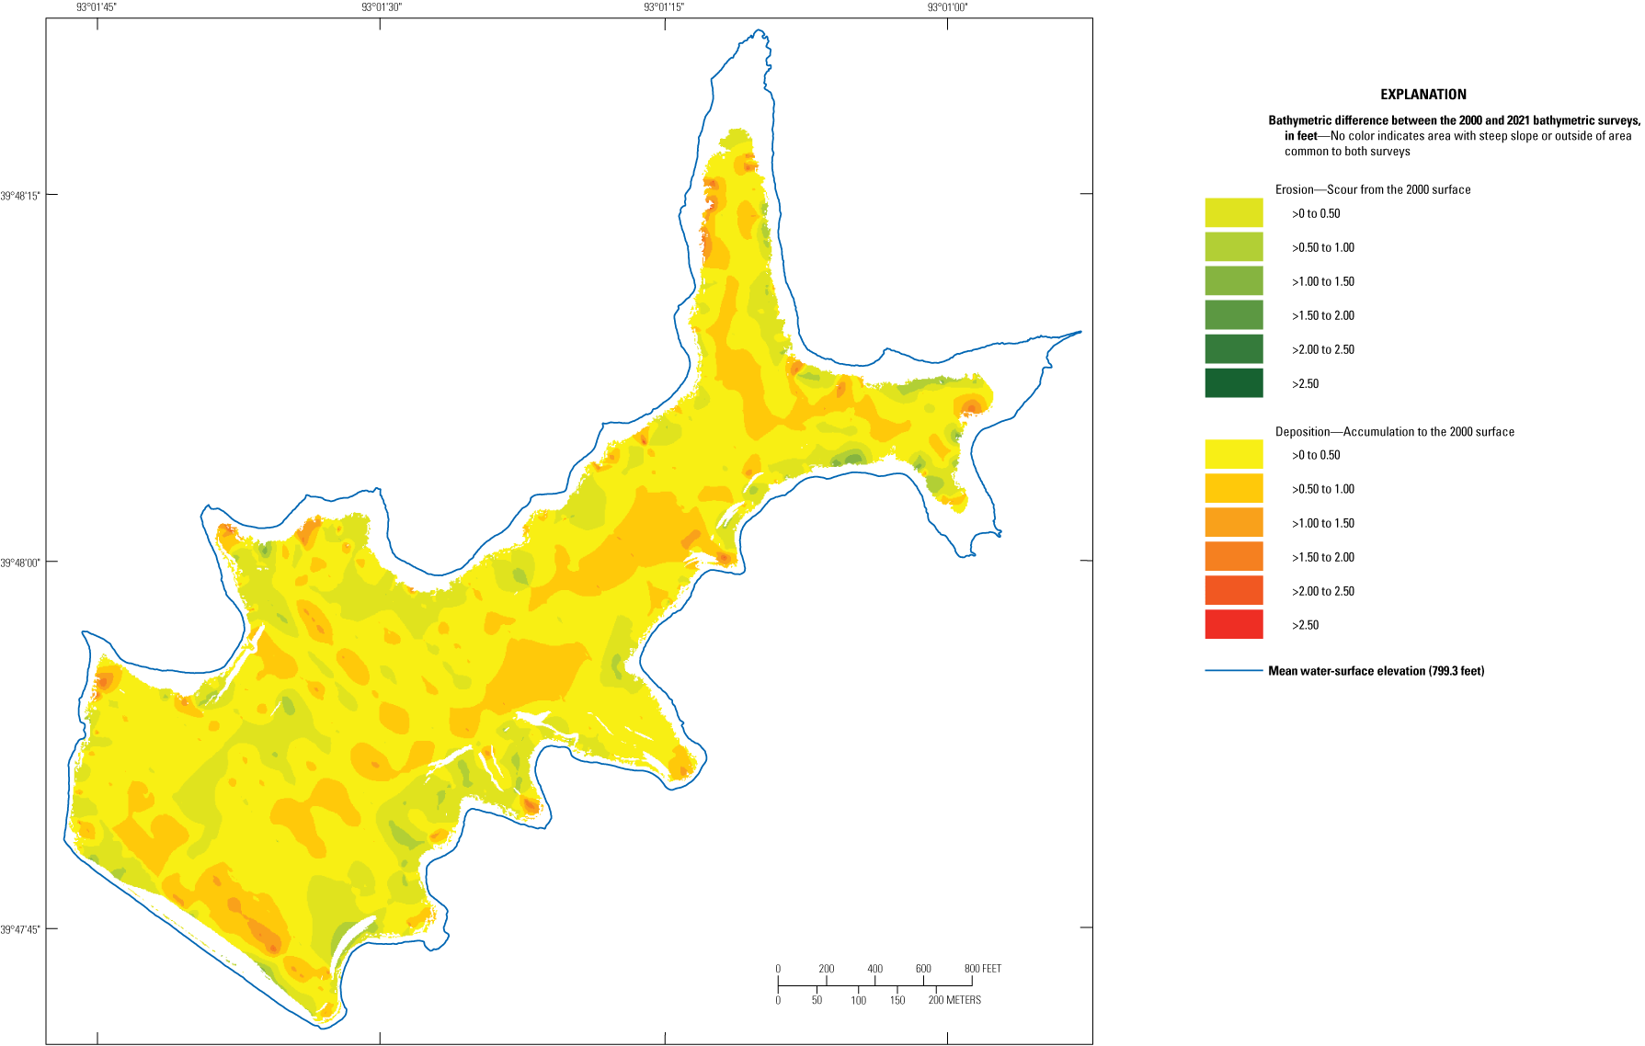Image resolution: width=1645 pixels, height=1046 pixels.
Task: Click the "800 FEET" scale bar label
Action: click(982, 969)
